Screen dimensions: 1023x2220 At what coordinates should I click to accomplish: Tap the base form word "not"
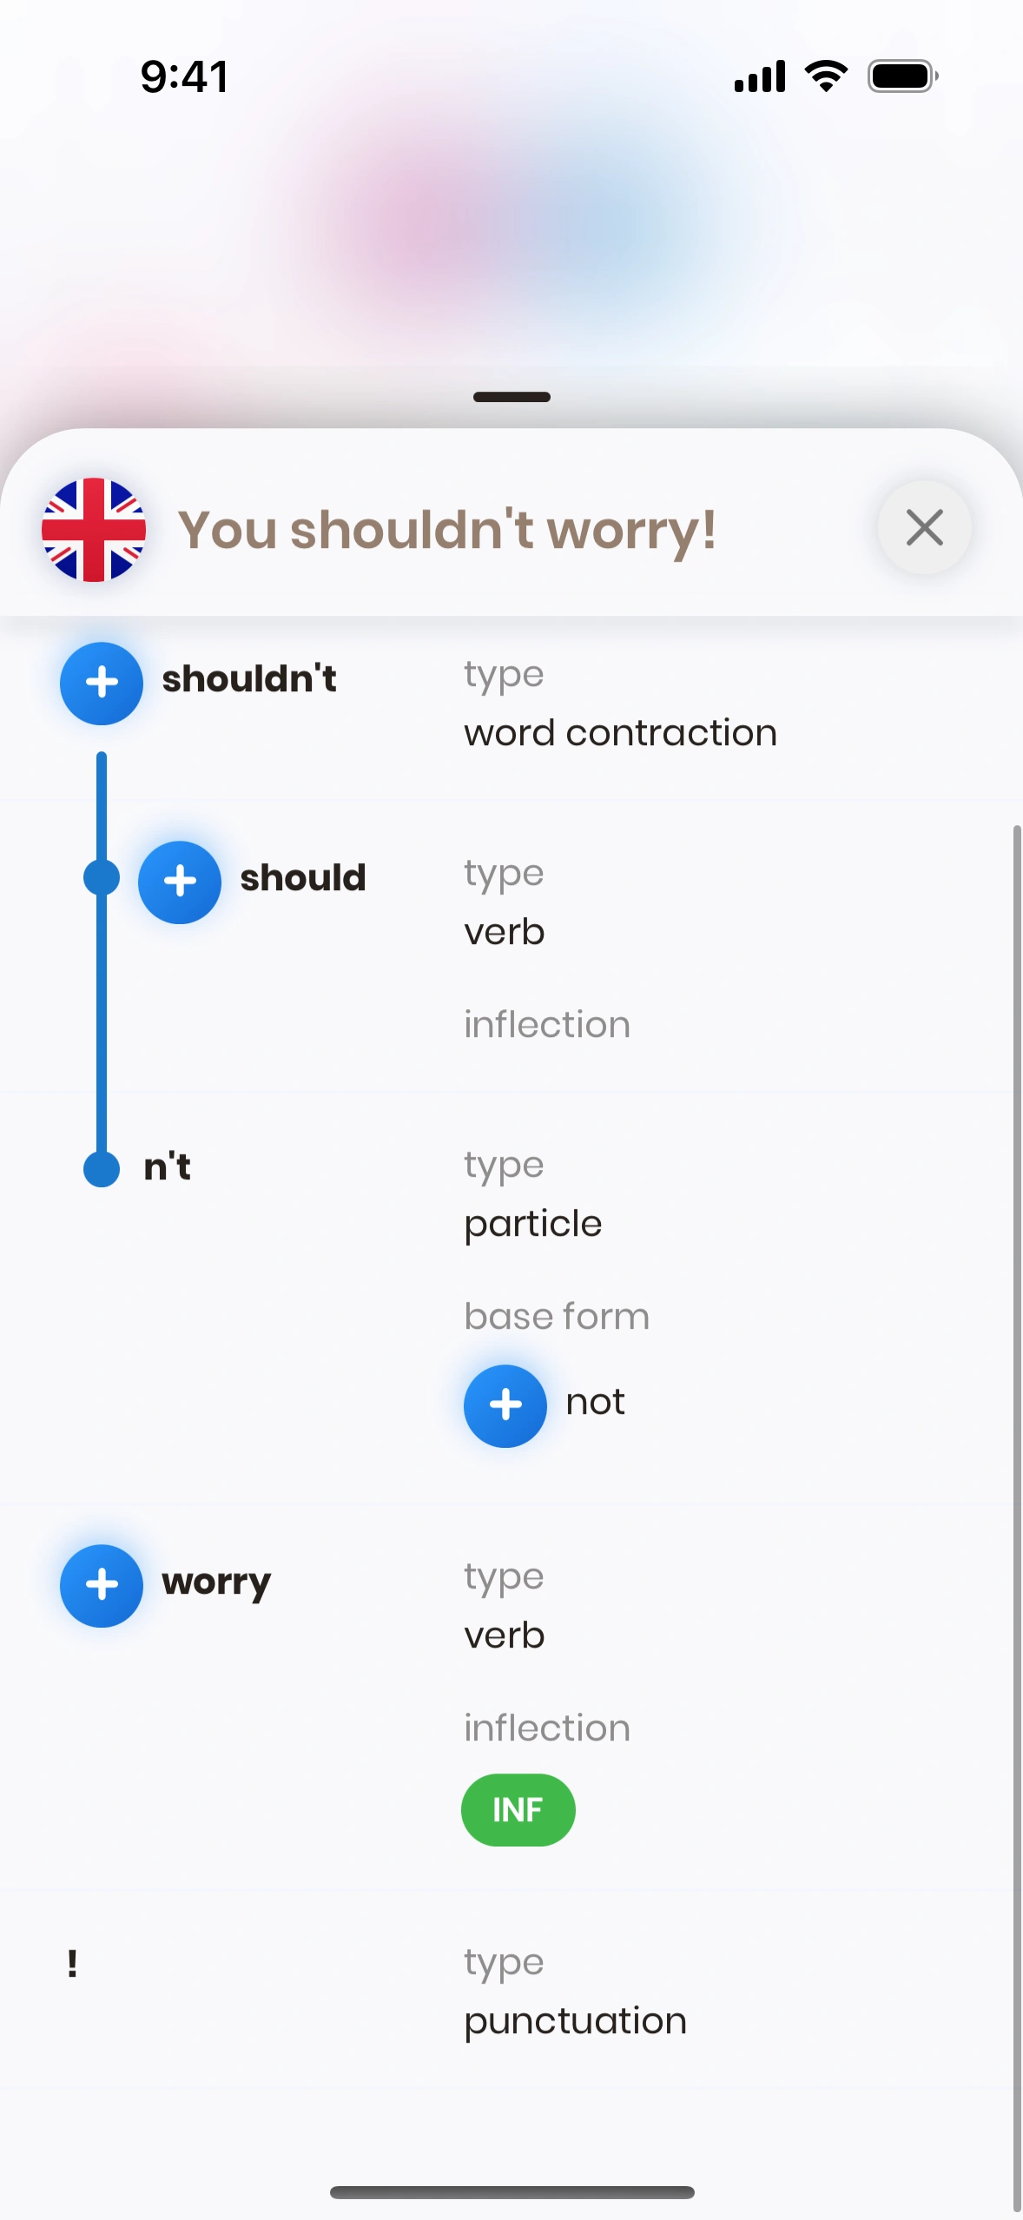pyautogui.click(x=596, y=1402)
